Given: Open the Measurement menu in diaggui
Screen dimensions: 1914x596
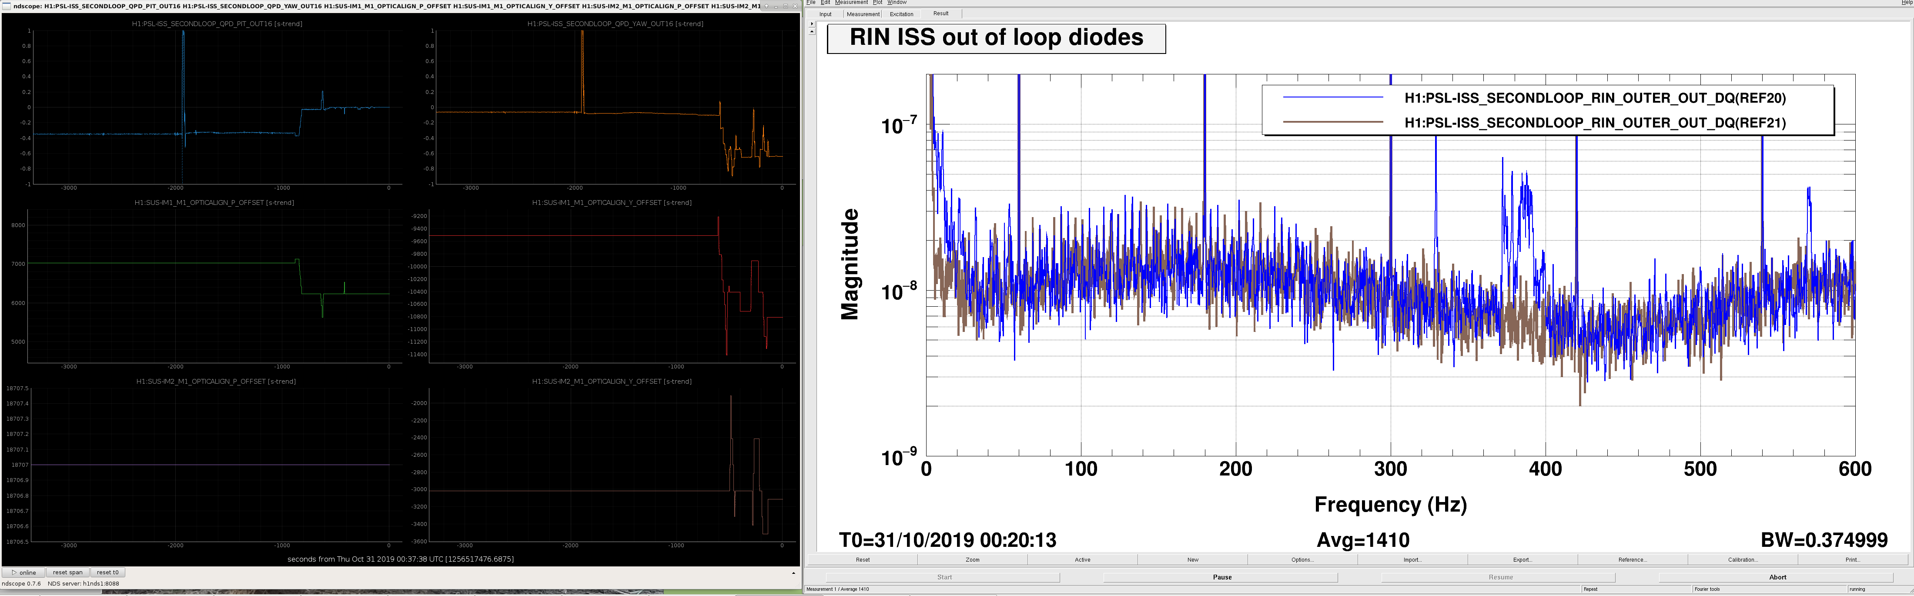Looking at the screenshot, I should tap(851, 3).
